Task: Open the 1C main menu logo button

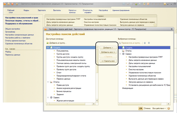Action: click(x=5, y=4)
